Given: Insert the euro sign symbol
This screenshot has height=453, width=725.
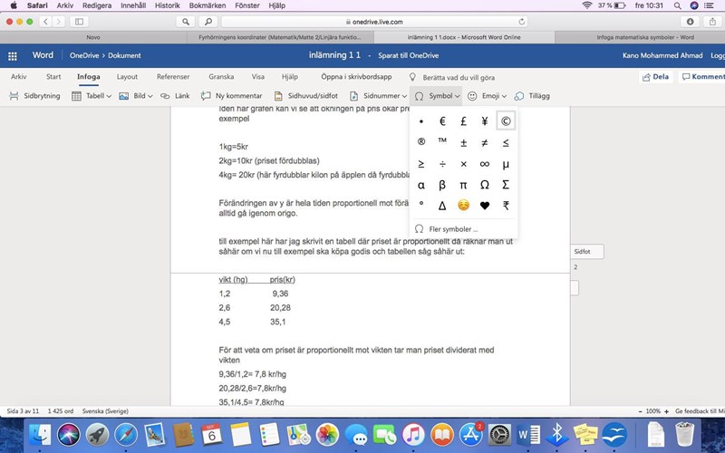Looking at the screenshot, I should [x=442, y=121].
